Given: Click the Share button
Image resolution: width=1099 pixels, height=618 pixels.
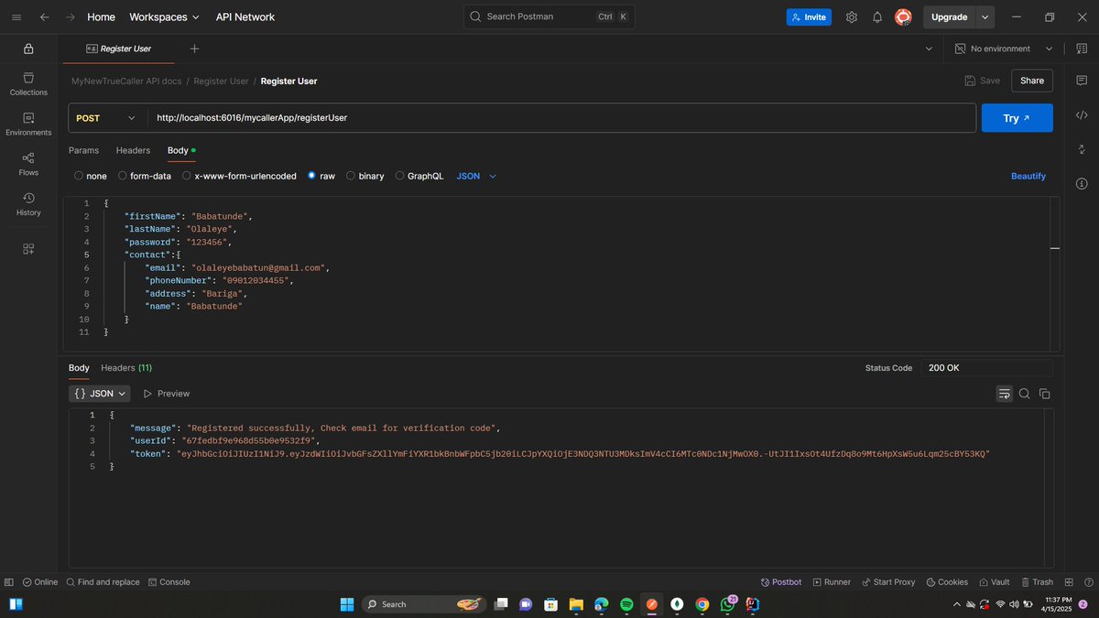Looking at the screenshot, I should [x=1031, y=81].
